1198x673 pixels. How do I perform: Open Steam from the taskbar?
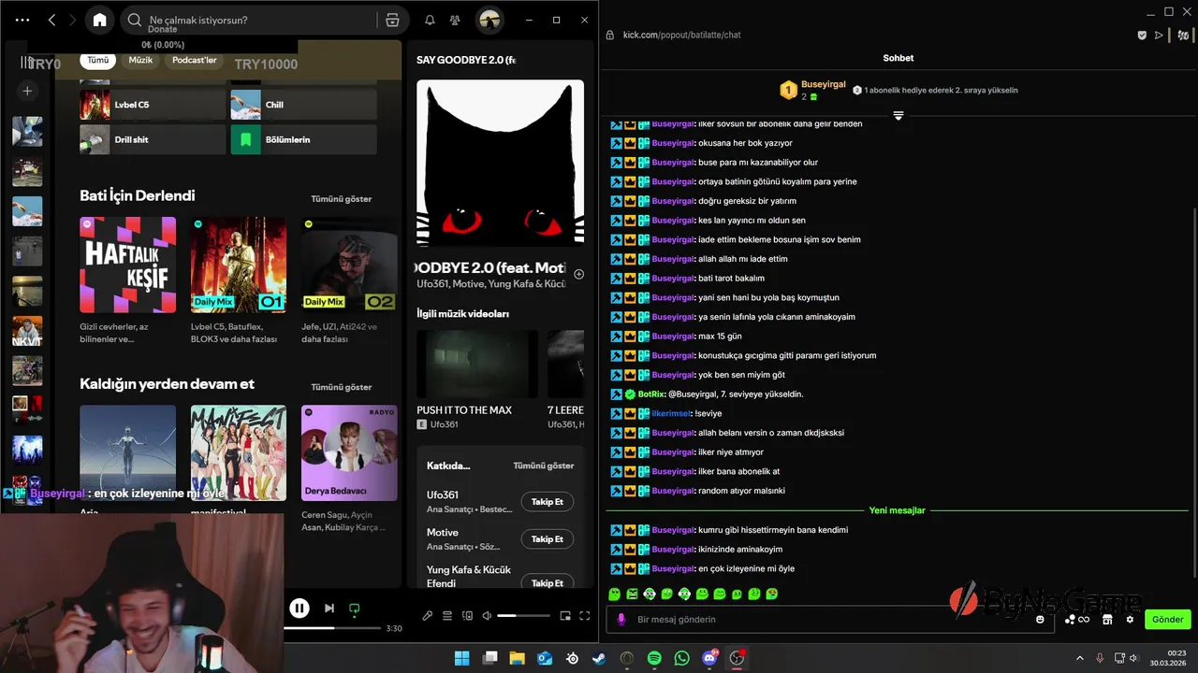click(x=599, y=658)
